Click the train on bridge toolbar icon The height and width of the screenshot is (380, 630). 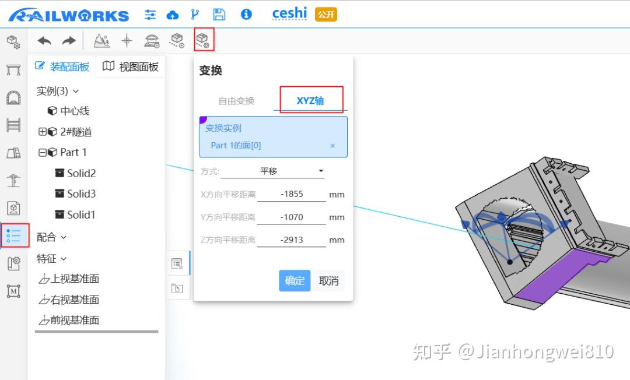(152, 41)
